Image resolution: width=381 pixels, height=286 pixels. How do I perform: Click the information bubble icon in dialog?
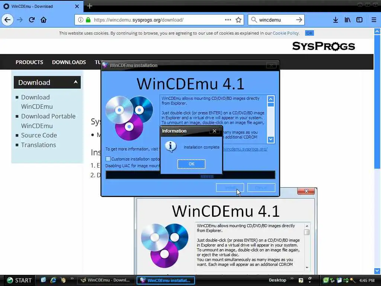(x=170, y=146)
